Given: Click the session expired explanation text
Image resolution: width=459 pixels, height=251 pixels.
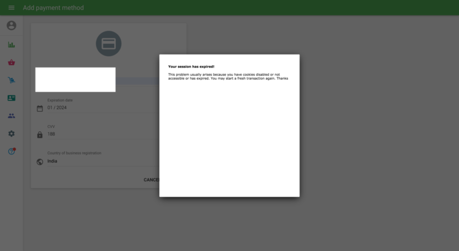Looking at the screenshot, I should click(x=228, y=76).
